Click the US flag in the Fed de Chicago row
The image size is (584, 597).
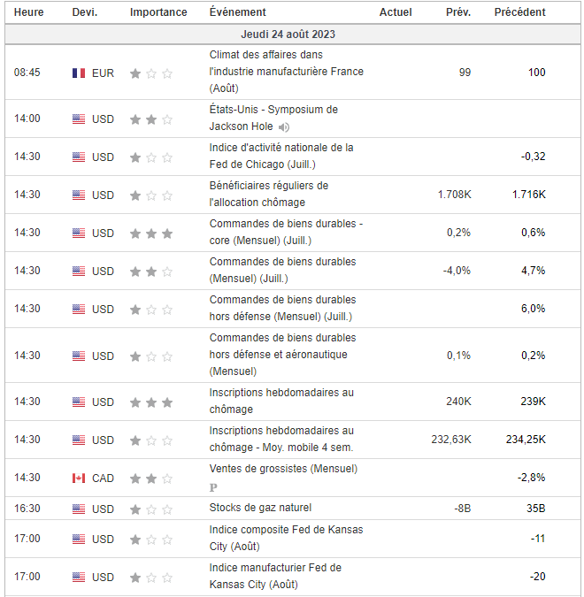coord(79,157)
